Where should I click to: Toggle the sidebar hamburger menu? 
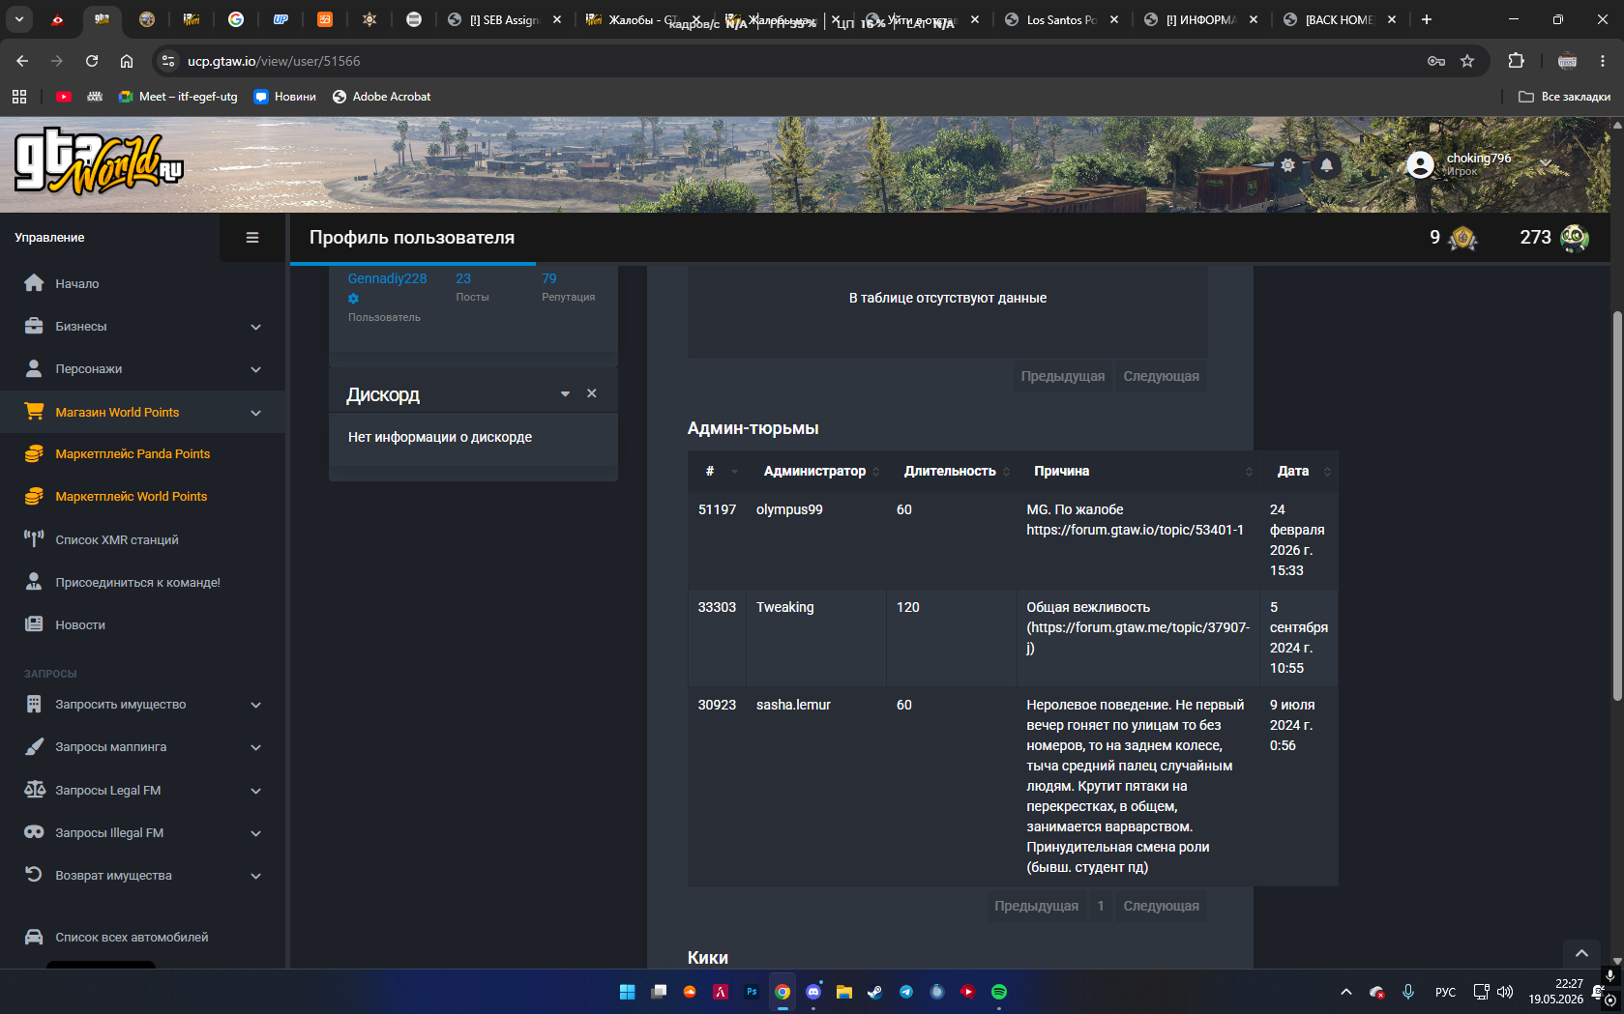252,238
